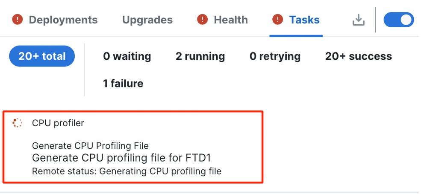Click the CPU profiler spinning progress icon
The height and width of the screenshot is (194, 427).
pos(17,123)
